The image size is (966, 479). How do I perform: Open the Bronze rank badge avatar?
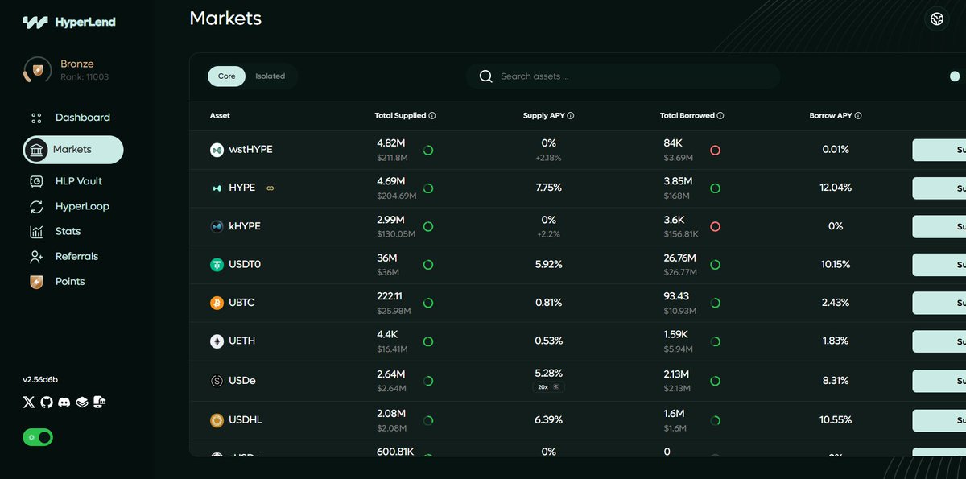point(37,70)
